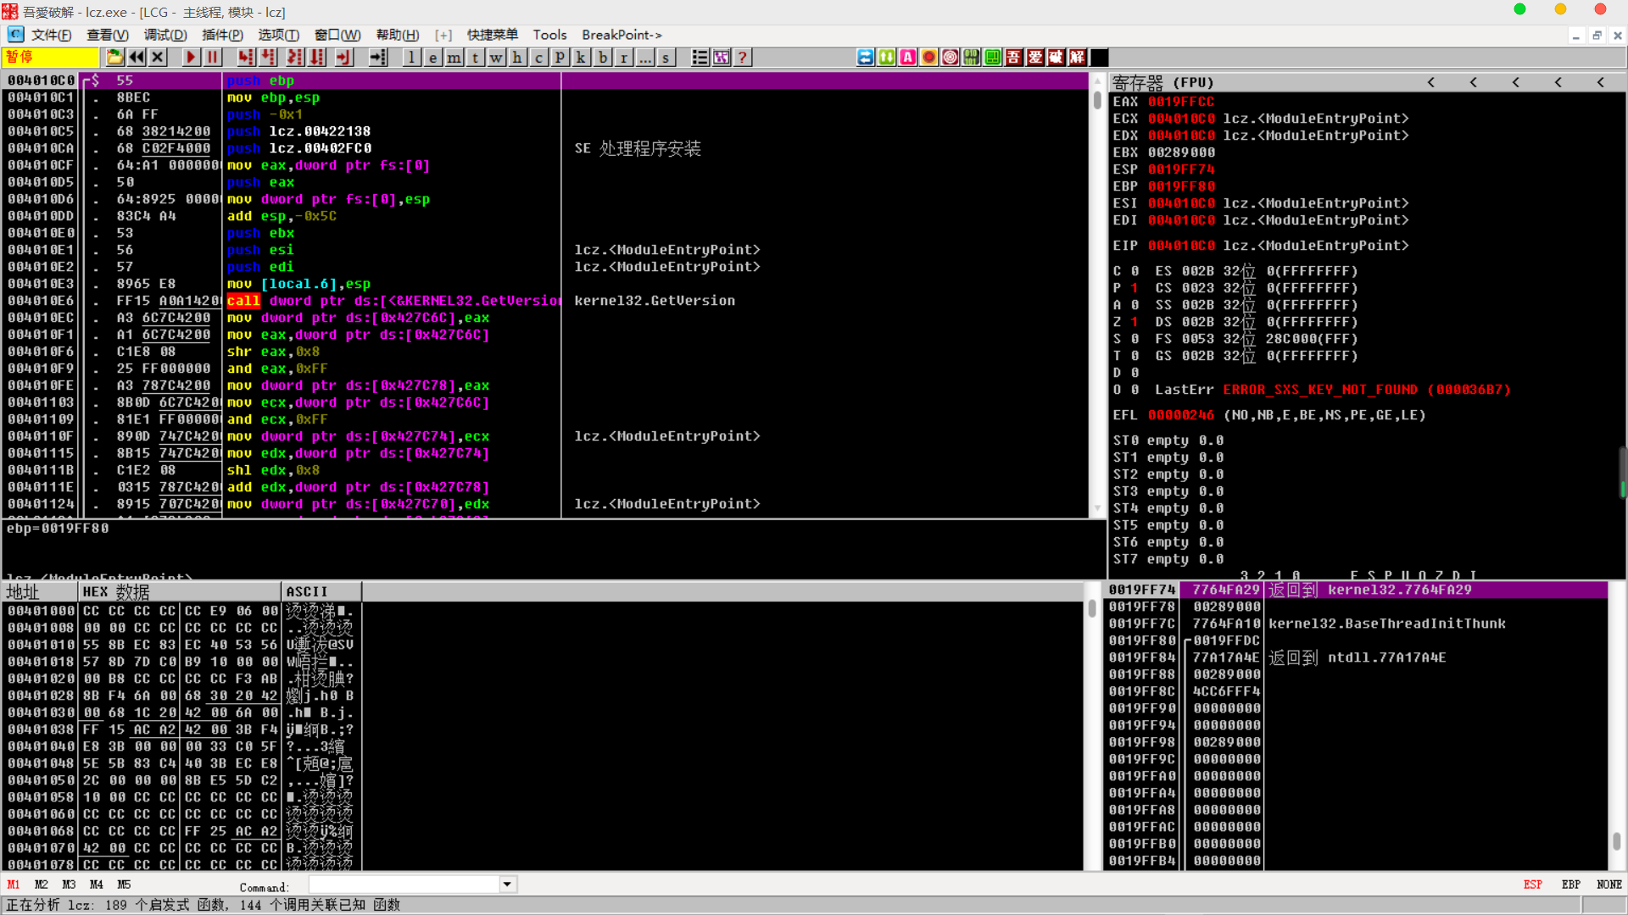Click the open file folder icon
Viewport: 1628px width, 915px height.
[114, 58]
